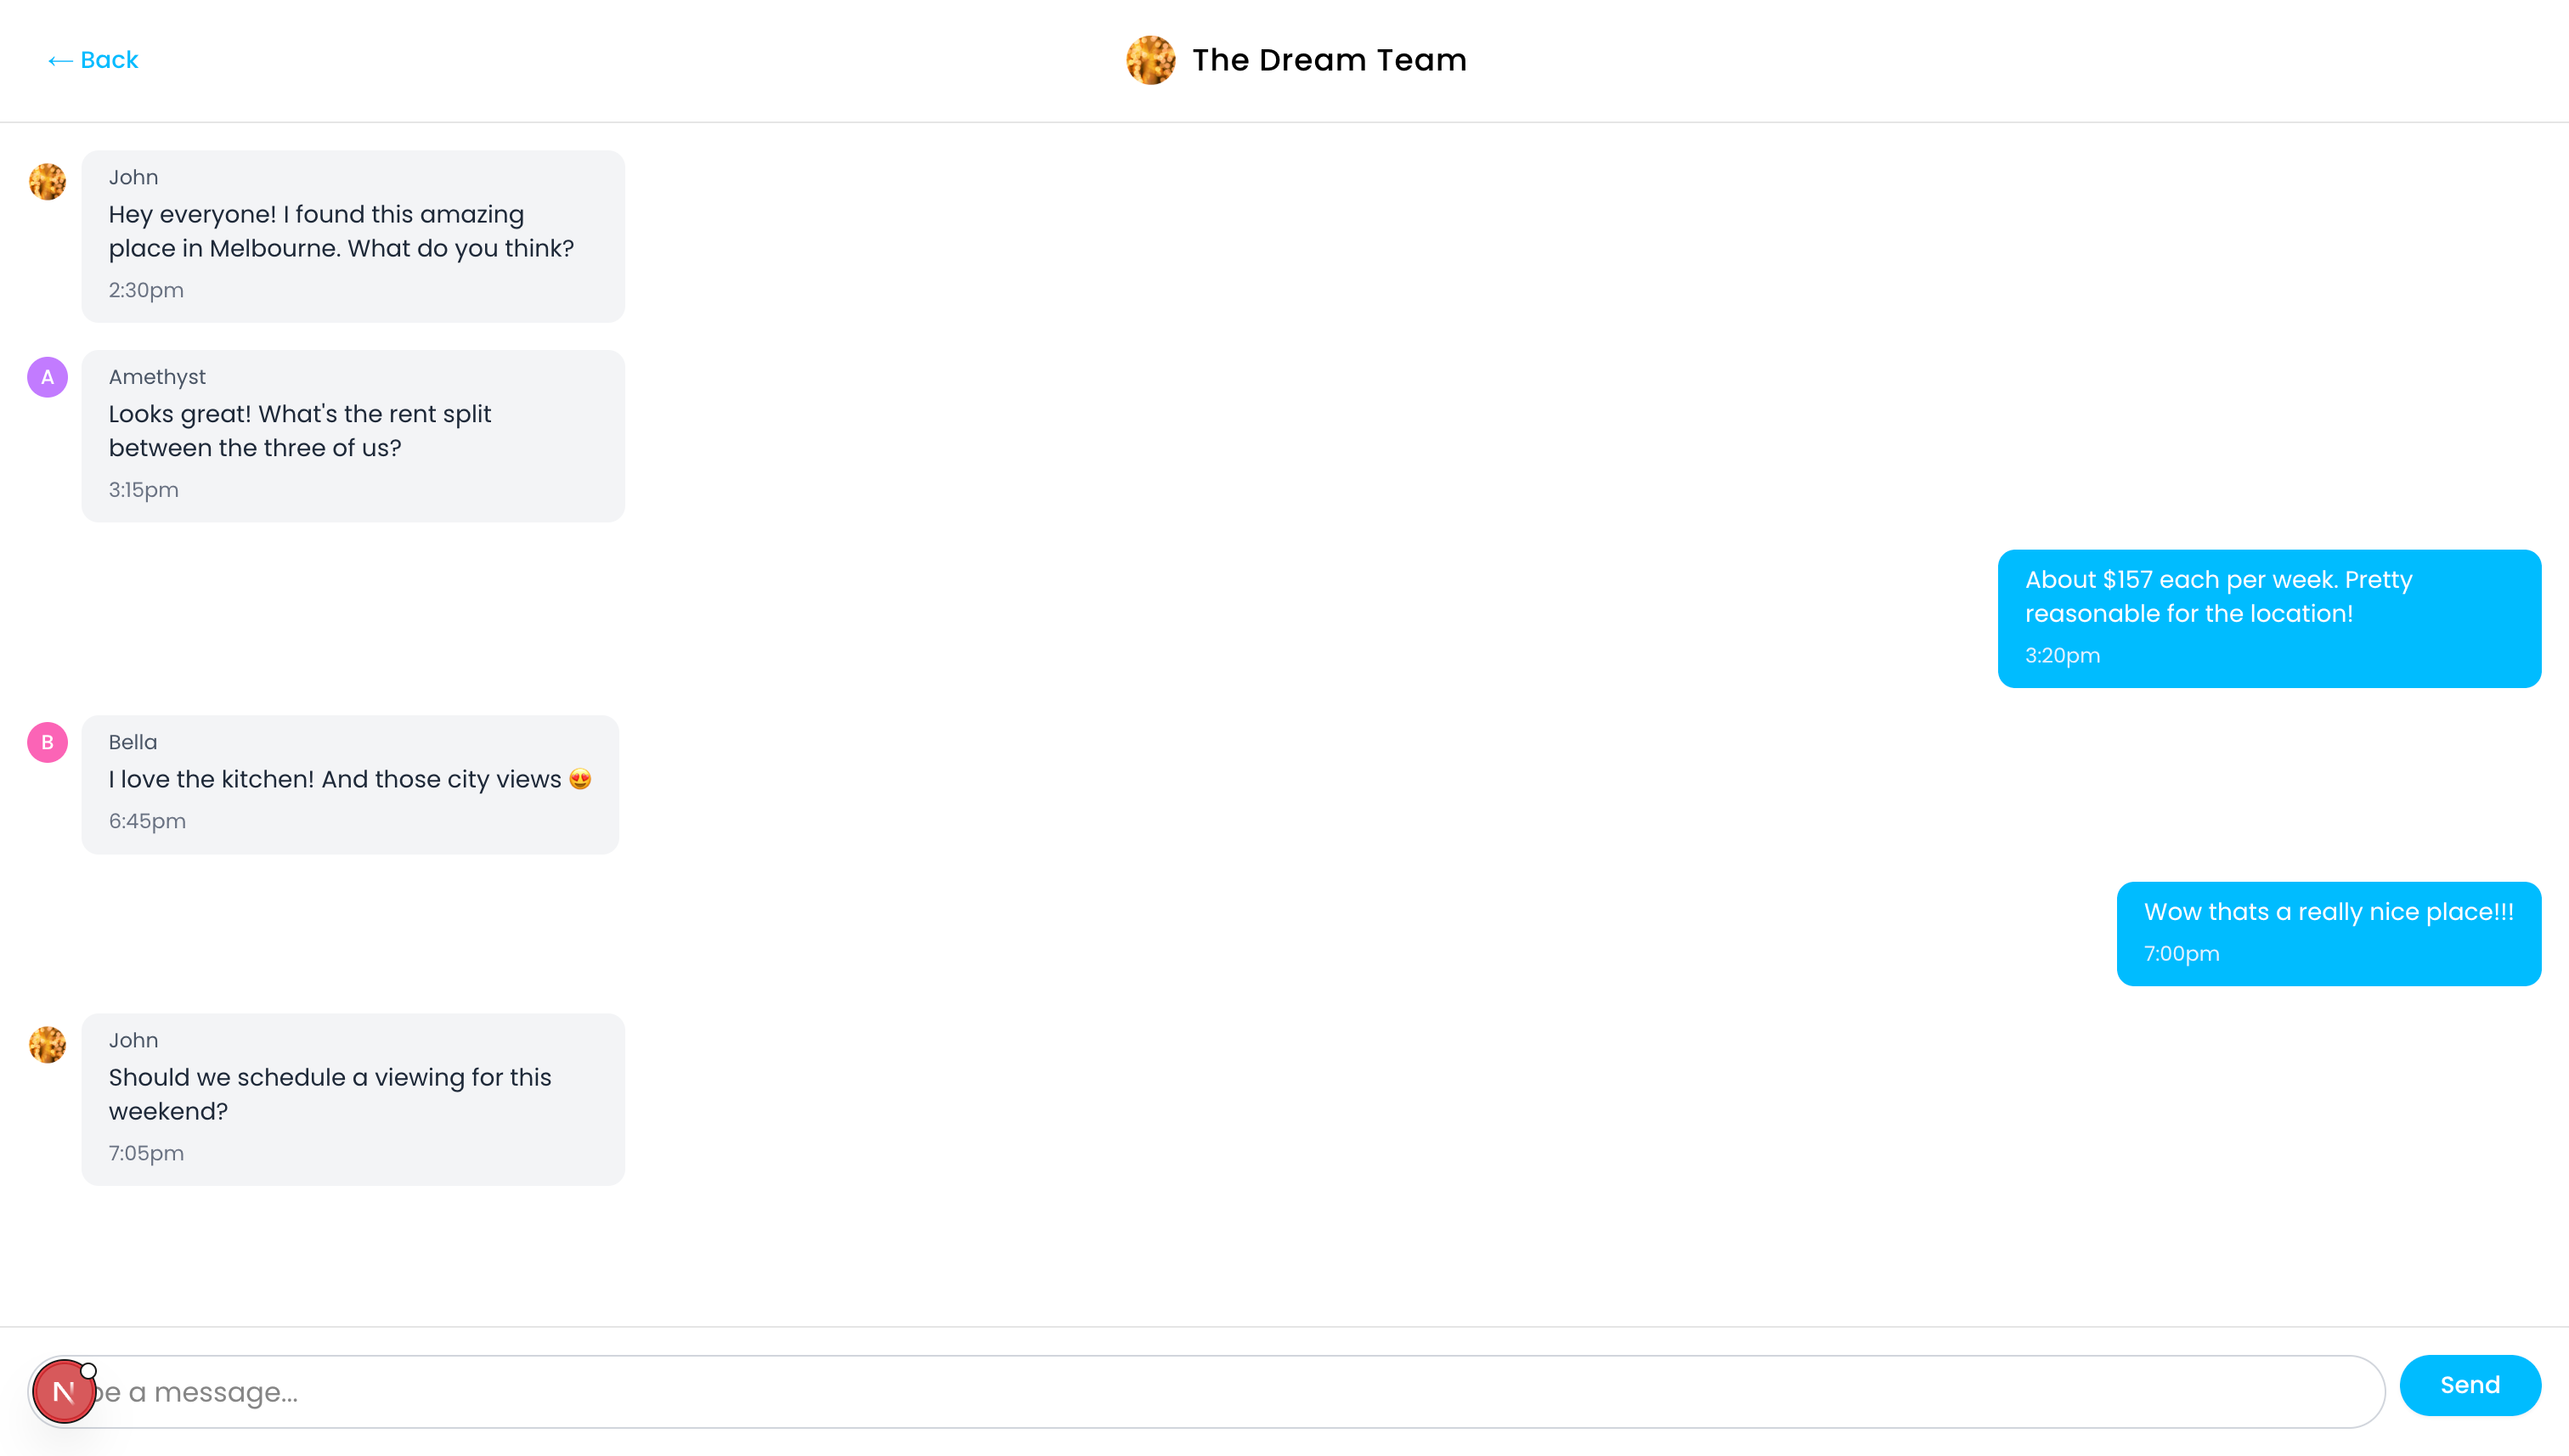
Task: Click the red N avatar badge
Action: click(x=63, y=1391)
